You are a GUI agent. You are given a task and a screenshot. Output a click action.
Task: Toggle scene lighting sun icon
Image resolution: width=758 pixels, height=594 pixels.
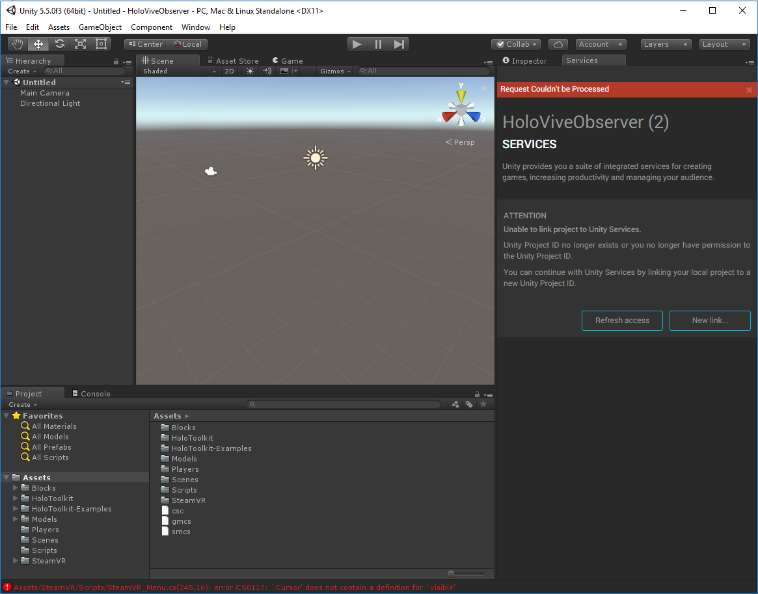click(x=250, y=71)
